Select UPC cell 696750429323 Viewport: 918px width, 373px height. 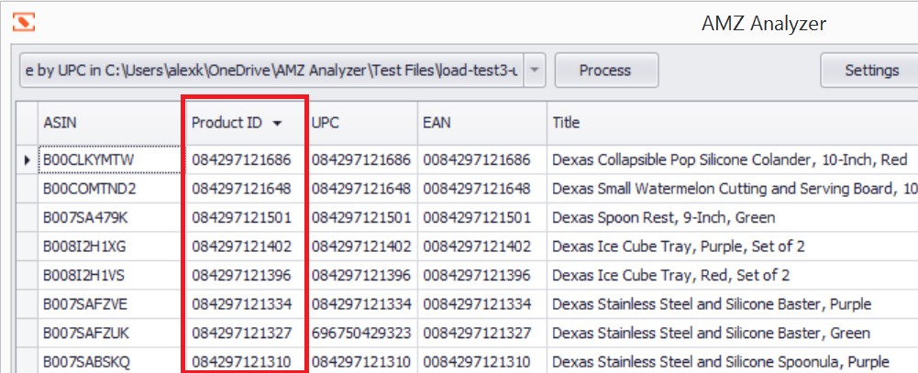click(x=362, y=334)
